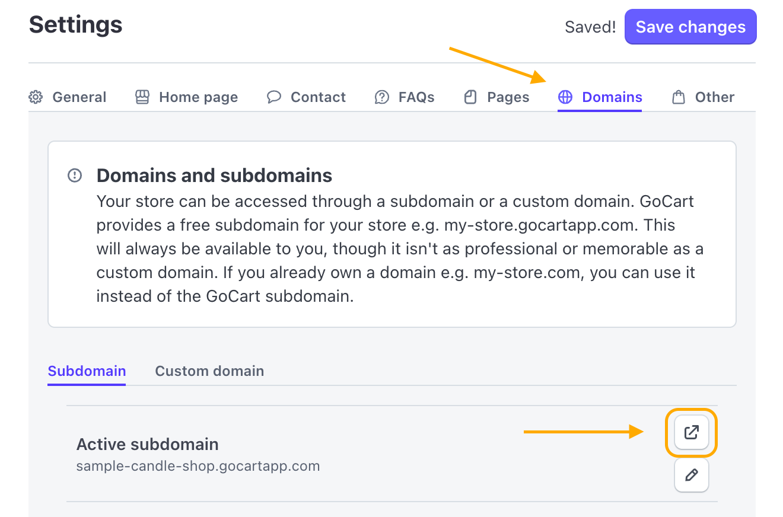The image size is (783, 517).
Task: Go to the FAQs tab
Action: pyautogui.click(x=416, y=97)
